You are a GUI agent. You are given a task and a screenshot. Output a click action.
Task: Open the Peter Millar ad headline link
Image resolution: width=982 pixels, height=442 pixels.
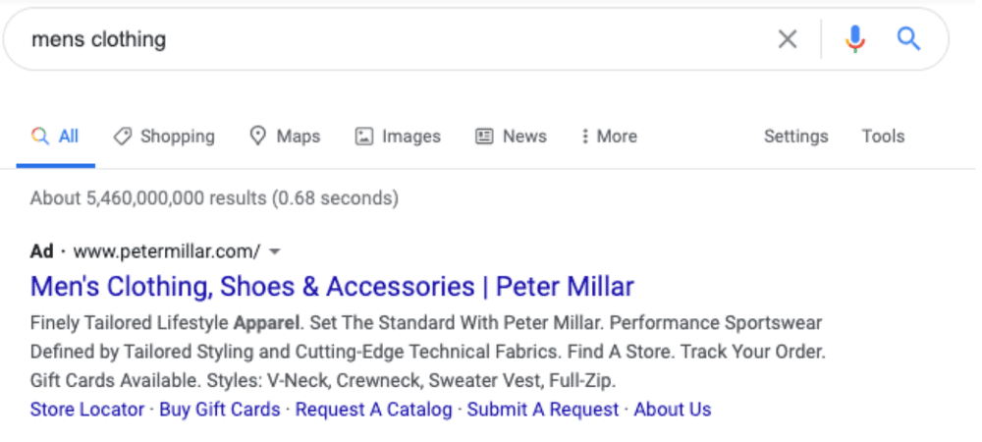pyautogui.click(x=332, y=287)
